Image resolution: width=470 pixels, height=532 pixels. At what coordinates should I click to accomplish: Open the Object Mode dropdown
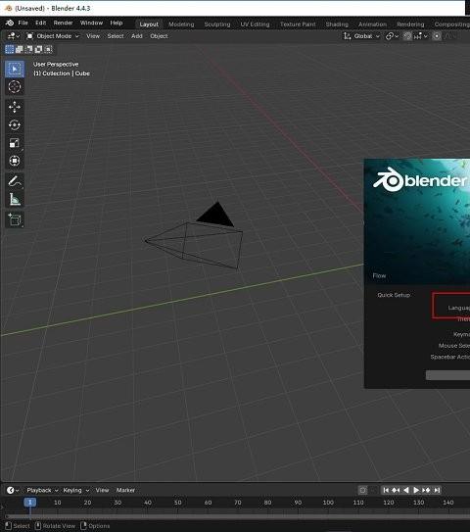pos(53,36)
